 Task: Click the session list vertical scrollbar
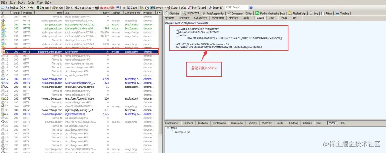click(161, 74)
